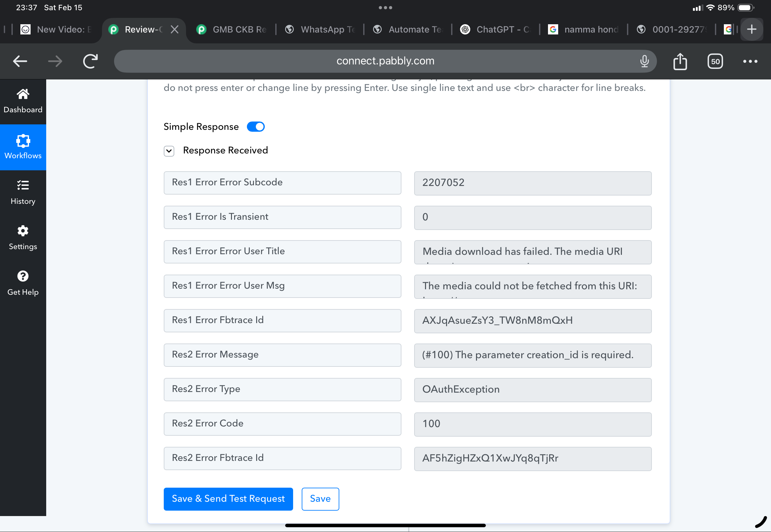Click the Get Help question icon

click(x=23, y=276)
